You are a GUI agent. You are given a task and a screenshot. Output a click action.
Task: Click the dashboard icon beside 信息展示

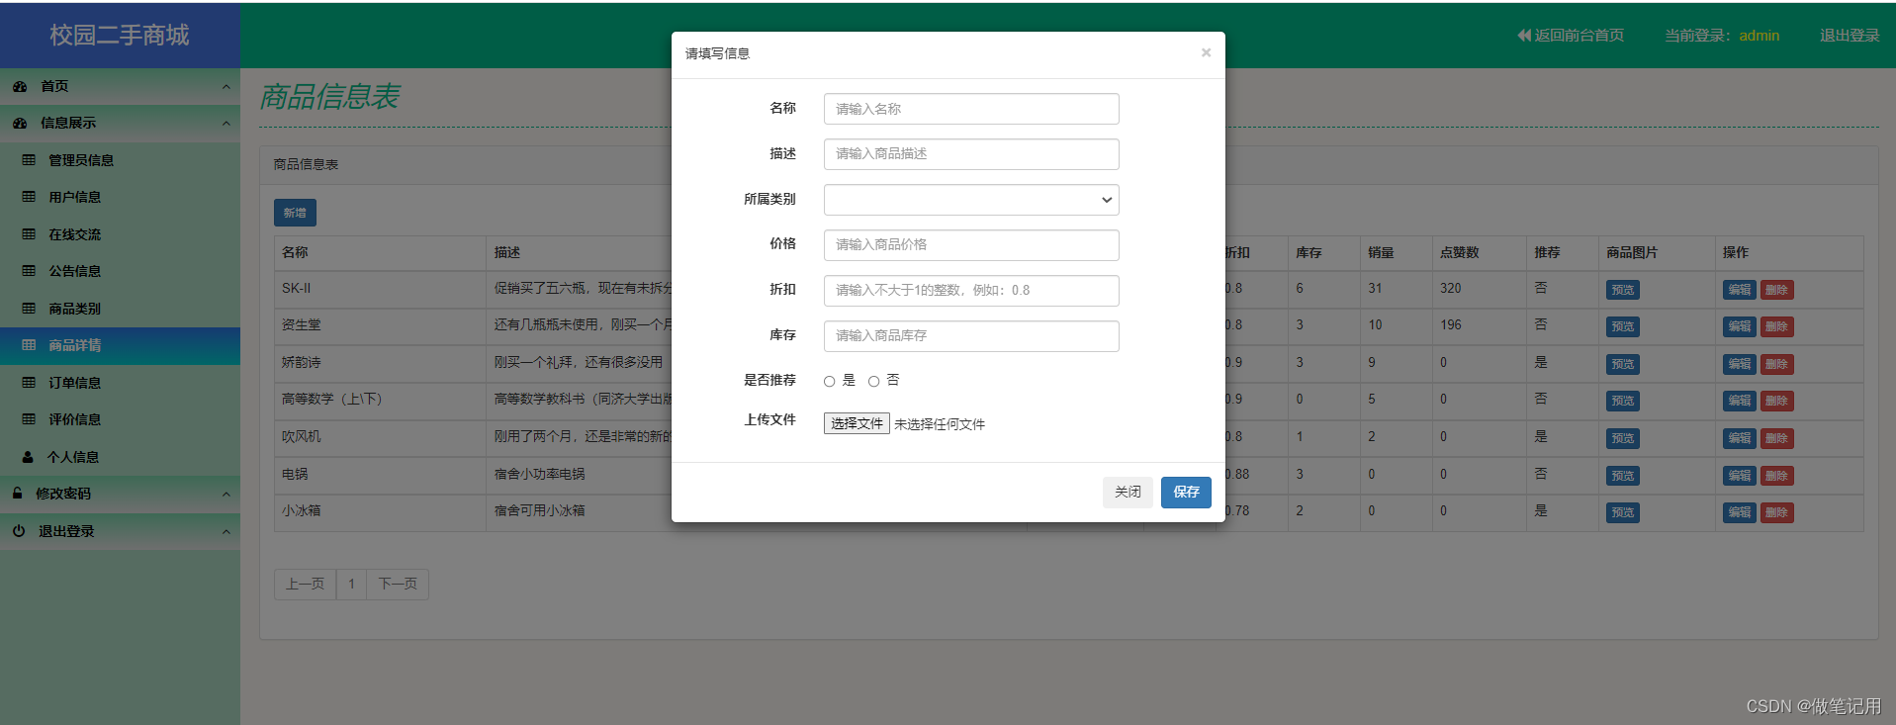[20, 124]
